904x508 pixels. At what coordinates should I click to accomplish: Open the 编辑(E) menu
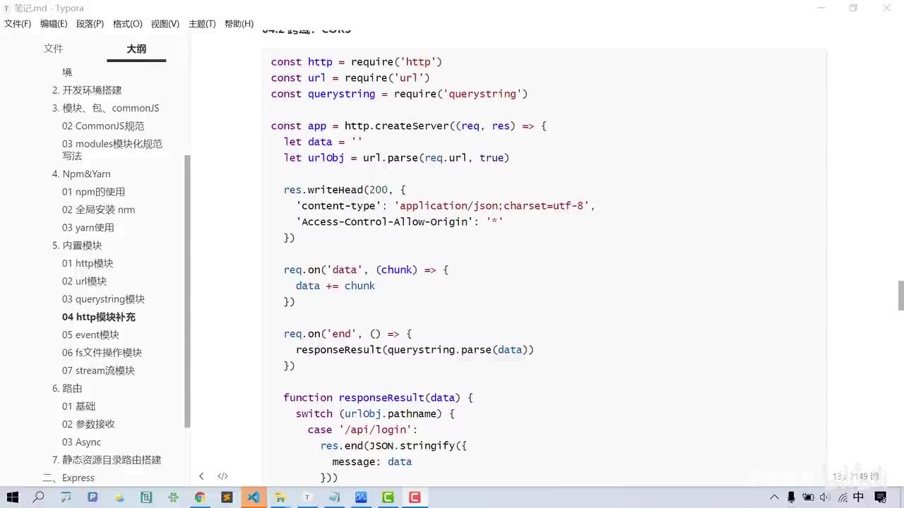54,24
